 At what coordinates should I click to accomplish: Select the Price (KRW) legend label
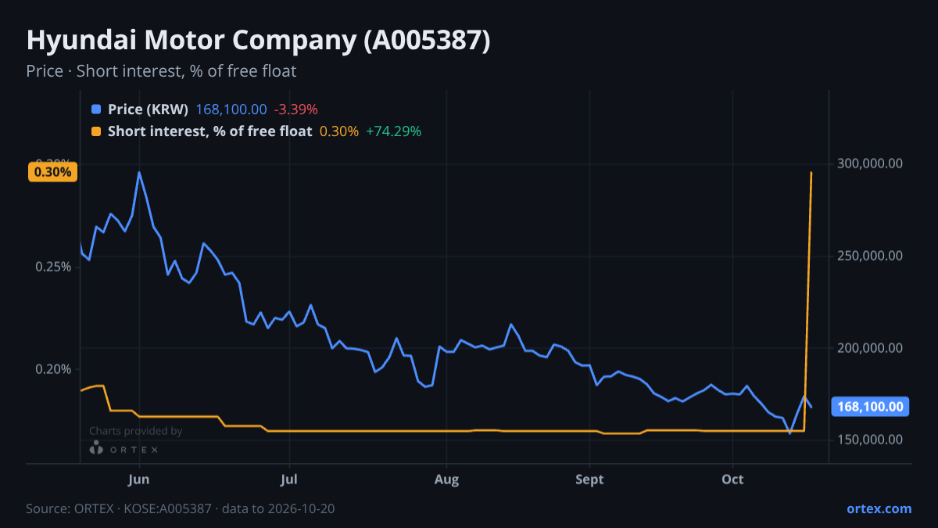pyautogui.click(x=149, y=110)
